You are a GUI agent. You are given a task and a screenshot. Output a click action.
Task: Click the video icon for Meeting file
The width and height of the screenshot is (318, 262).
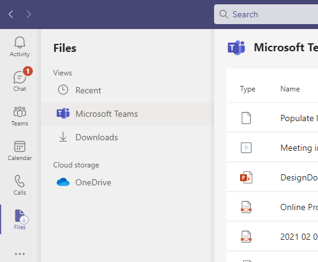click(246, 148)
